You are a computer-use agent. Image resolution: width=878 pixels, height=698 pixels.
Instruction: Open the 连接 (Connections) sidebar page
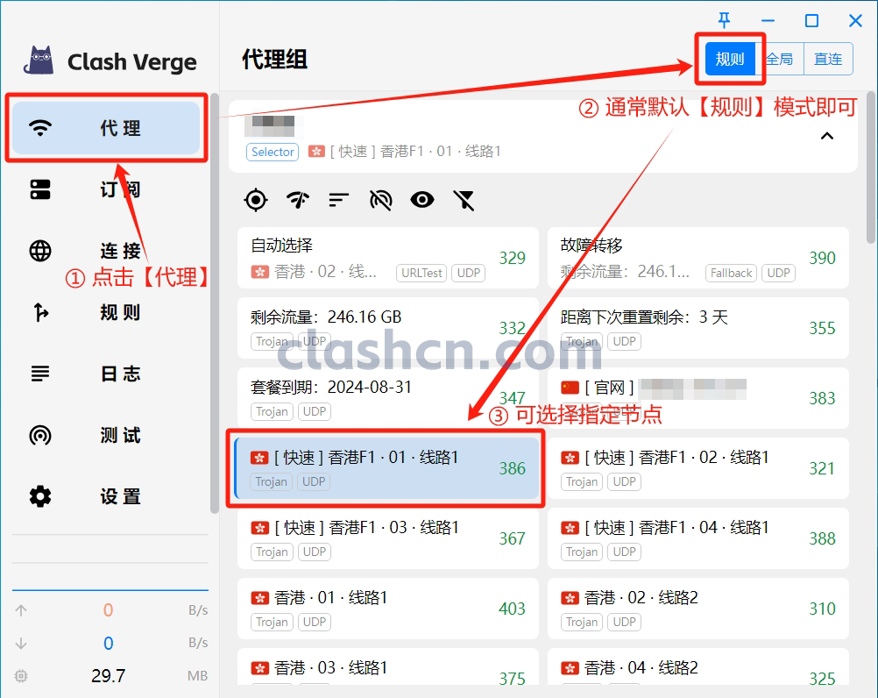[x=106, y=251]
